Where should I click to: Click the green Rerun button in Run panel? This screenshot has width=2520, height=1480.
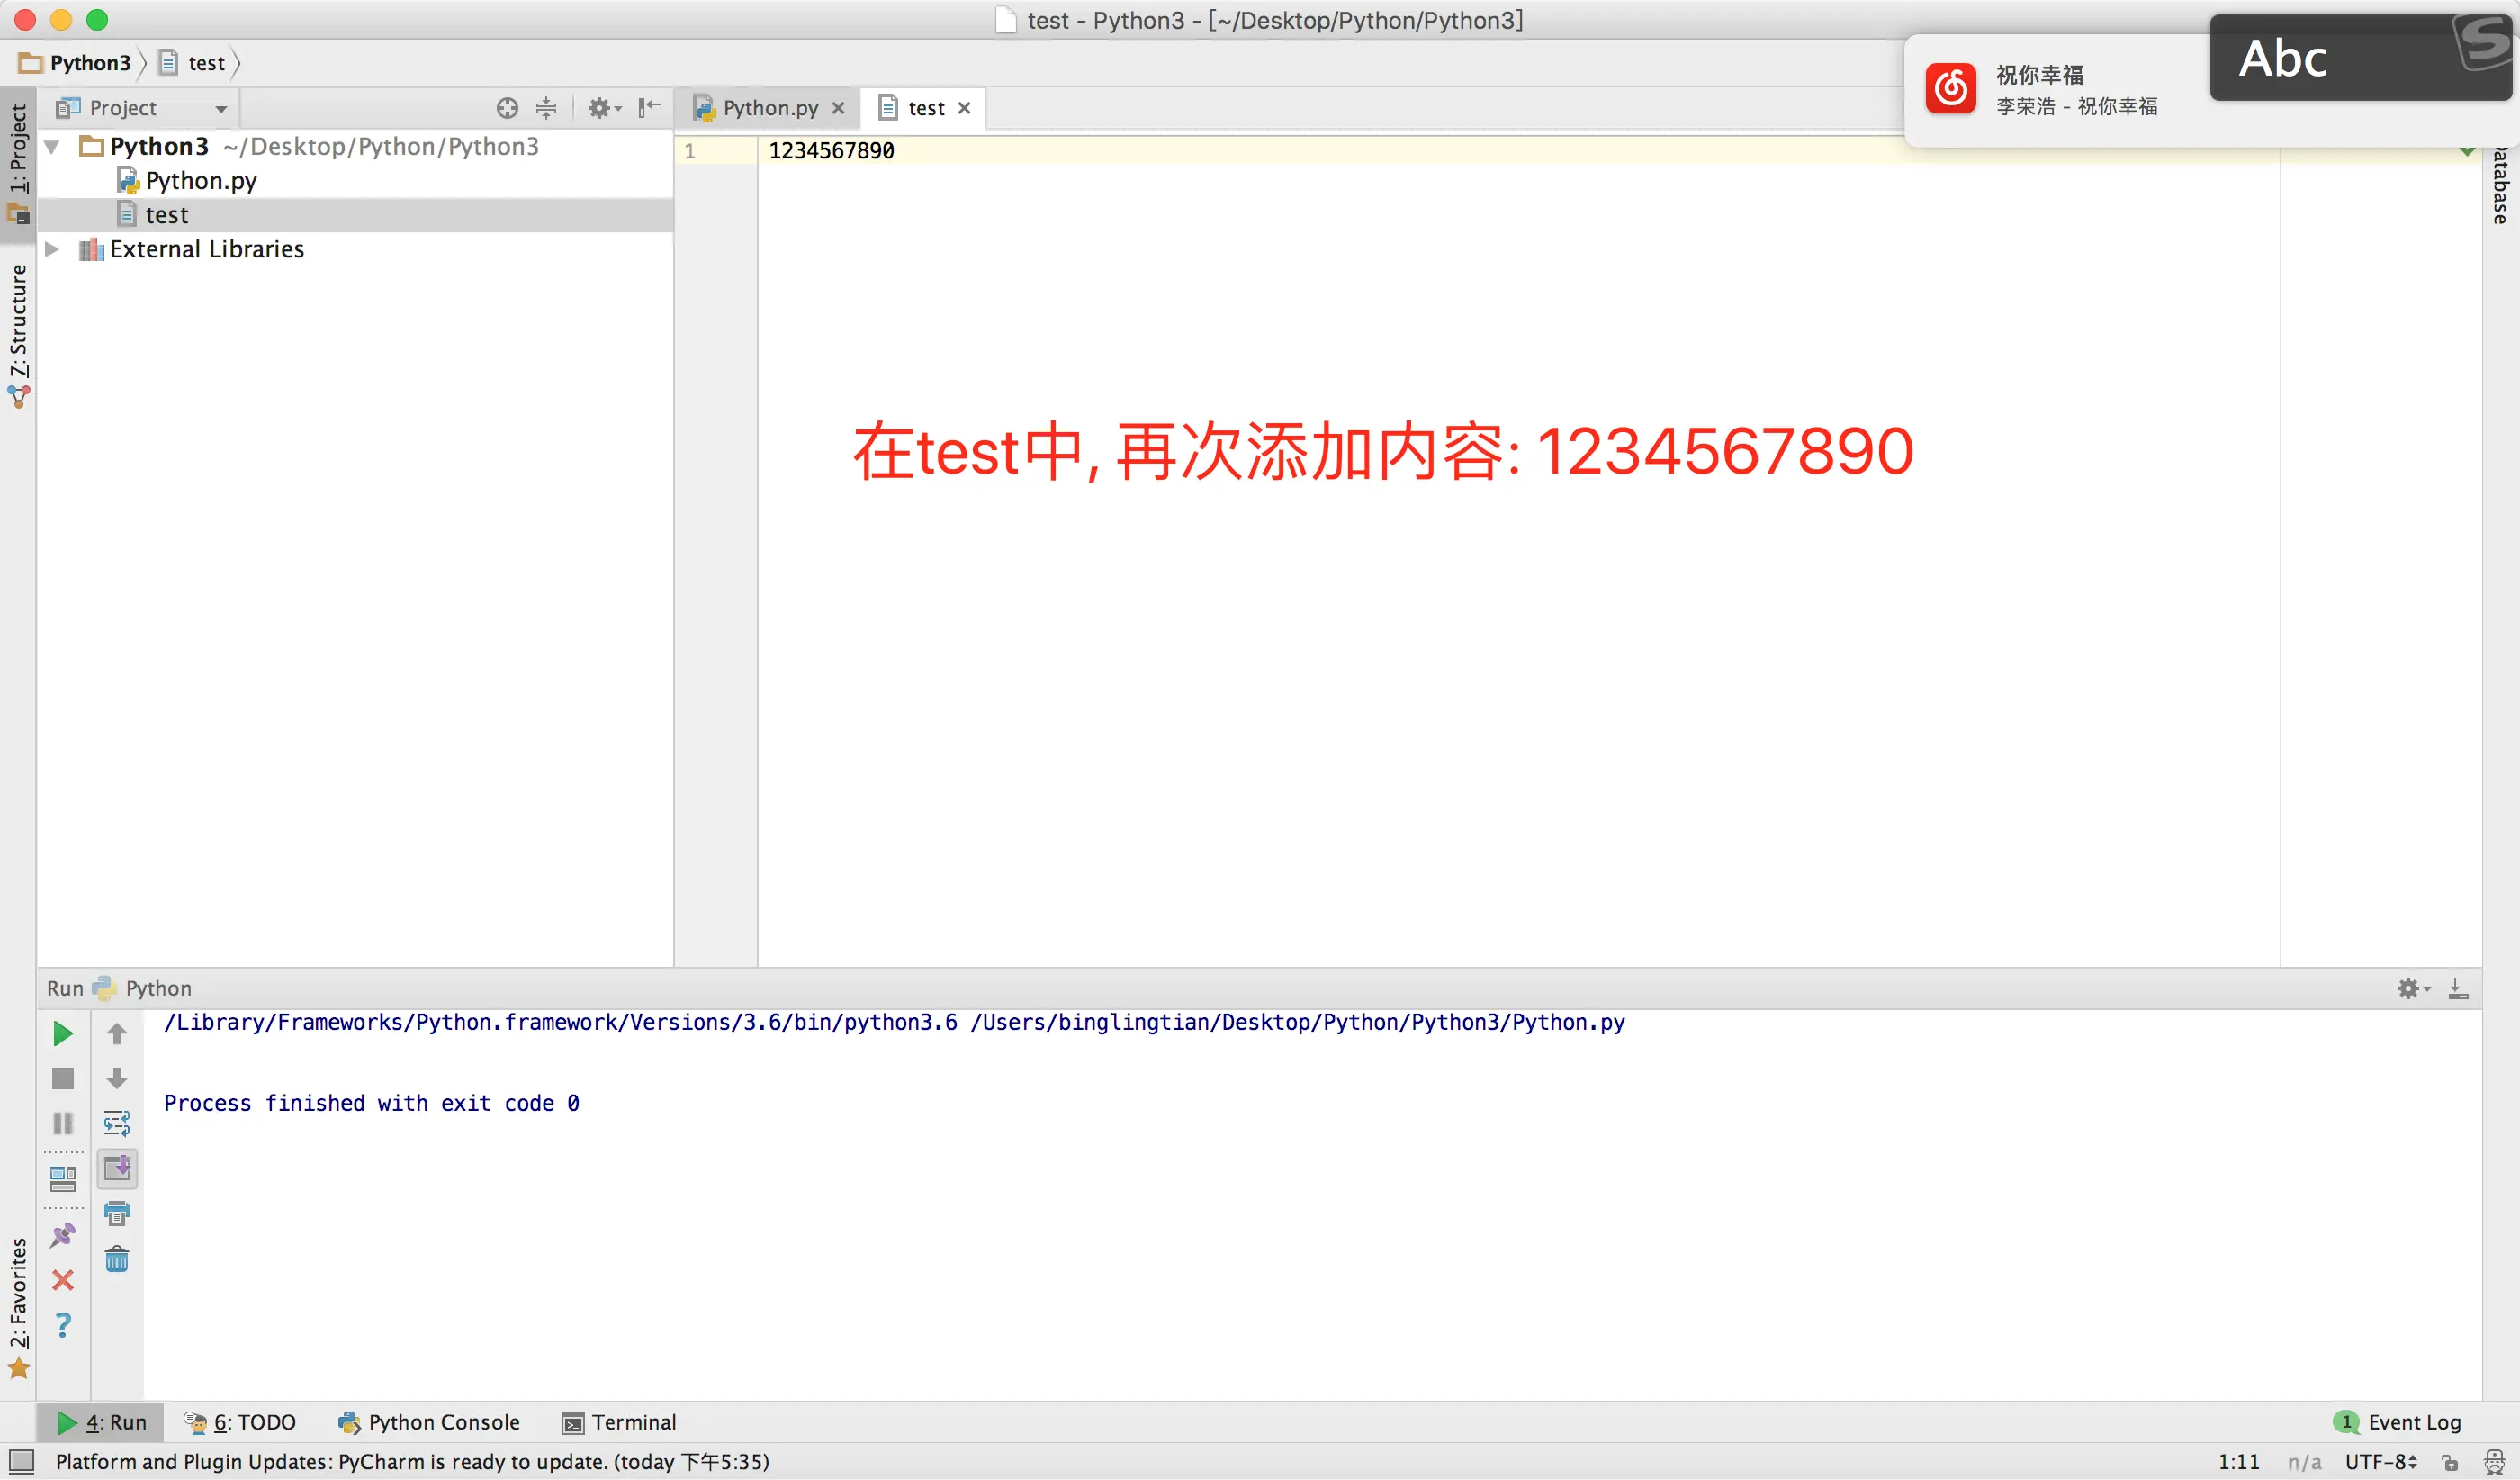point(62,1033)
